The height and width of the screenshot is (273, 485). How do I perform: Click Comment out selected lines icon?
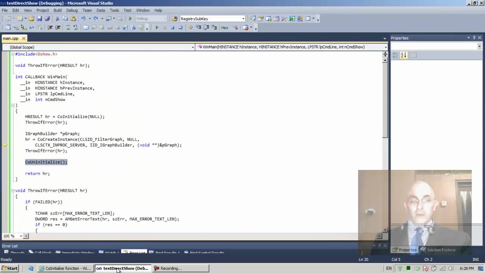point(68,27)
